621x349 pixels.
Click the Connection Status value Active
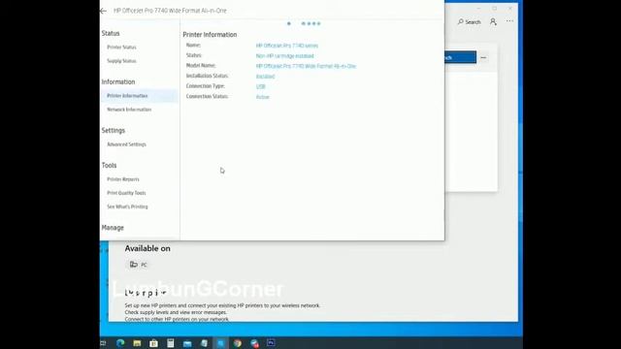tap(263, 97)
